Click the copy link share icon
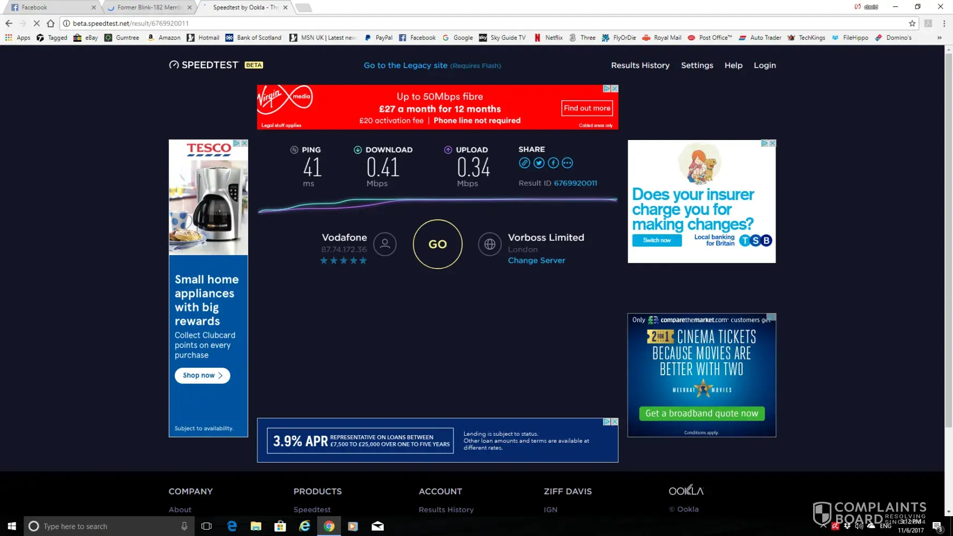Viewport: 953px width, 536px height. point(524,163)
